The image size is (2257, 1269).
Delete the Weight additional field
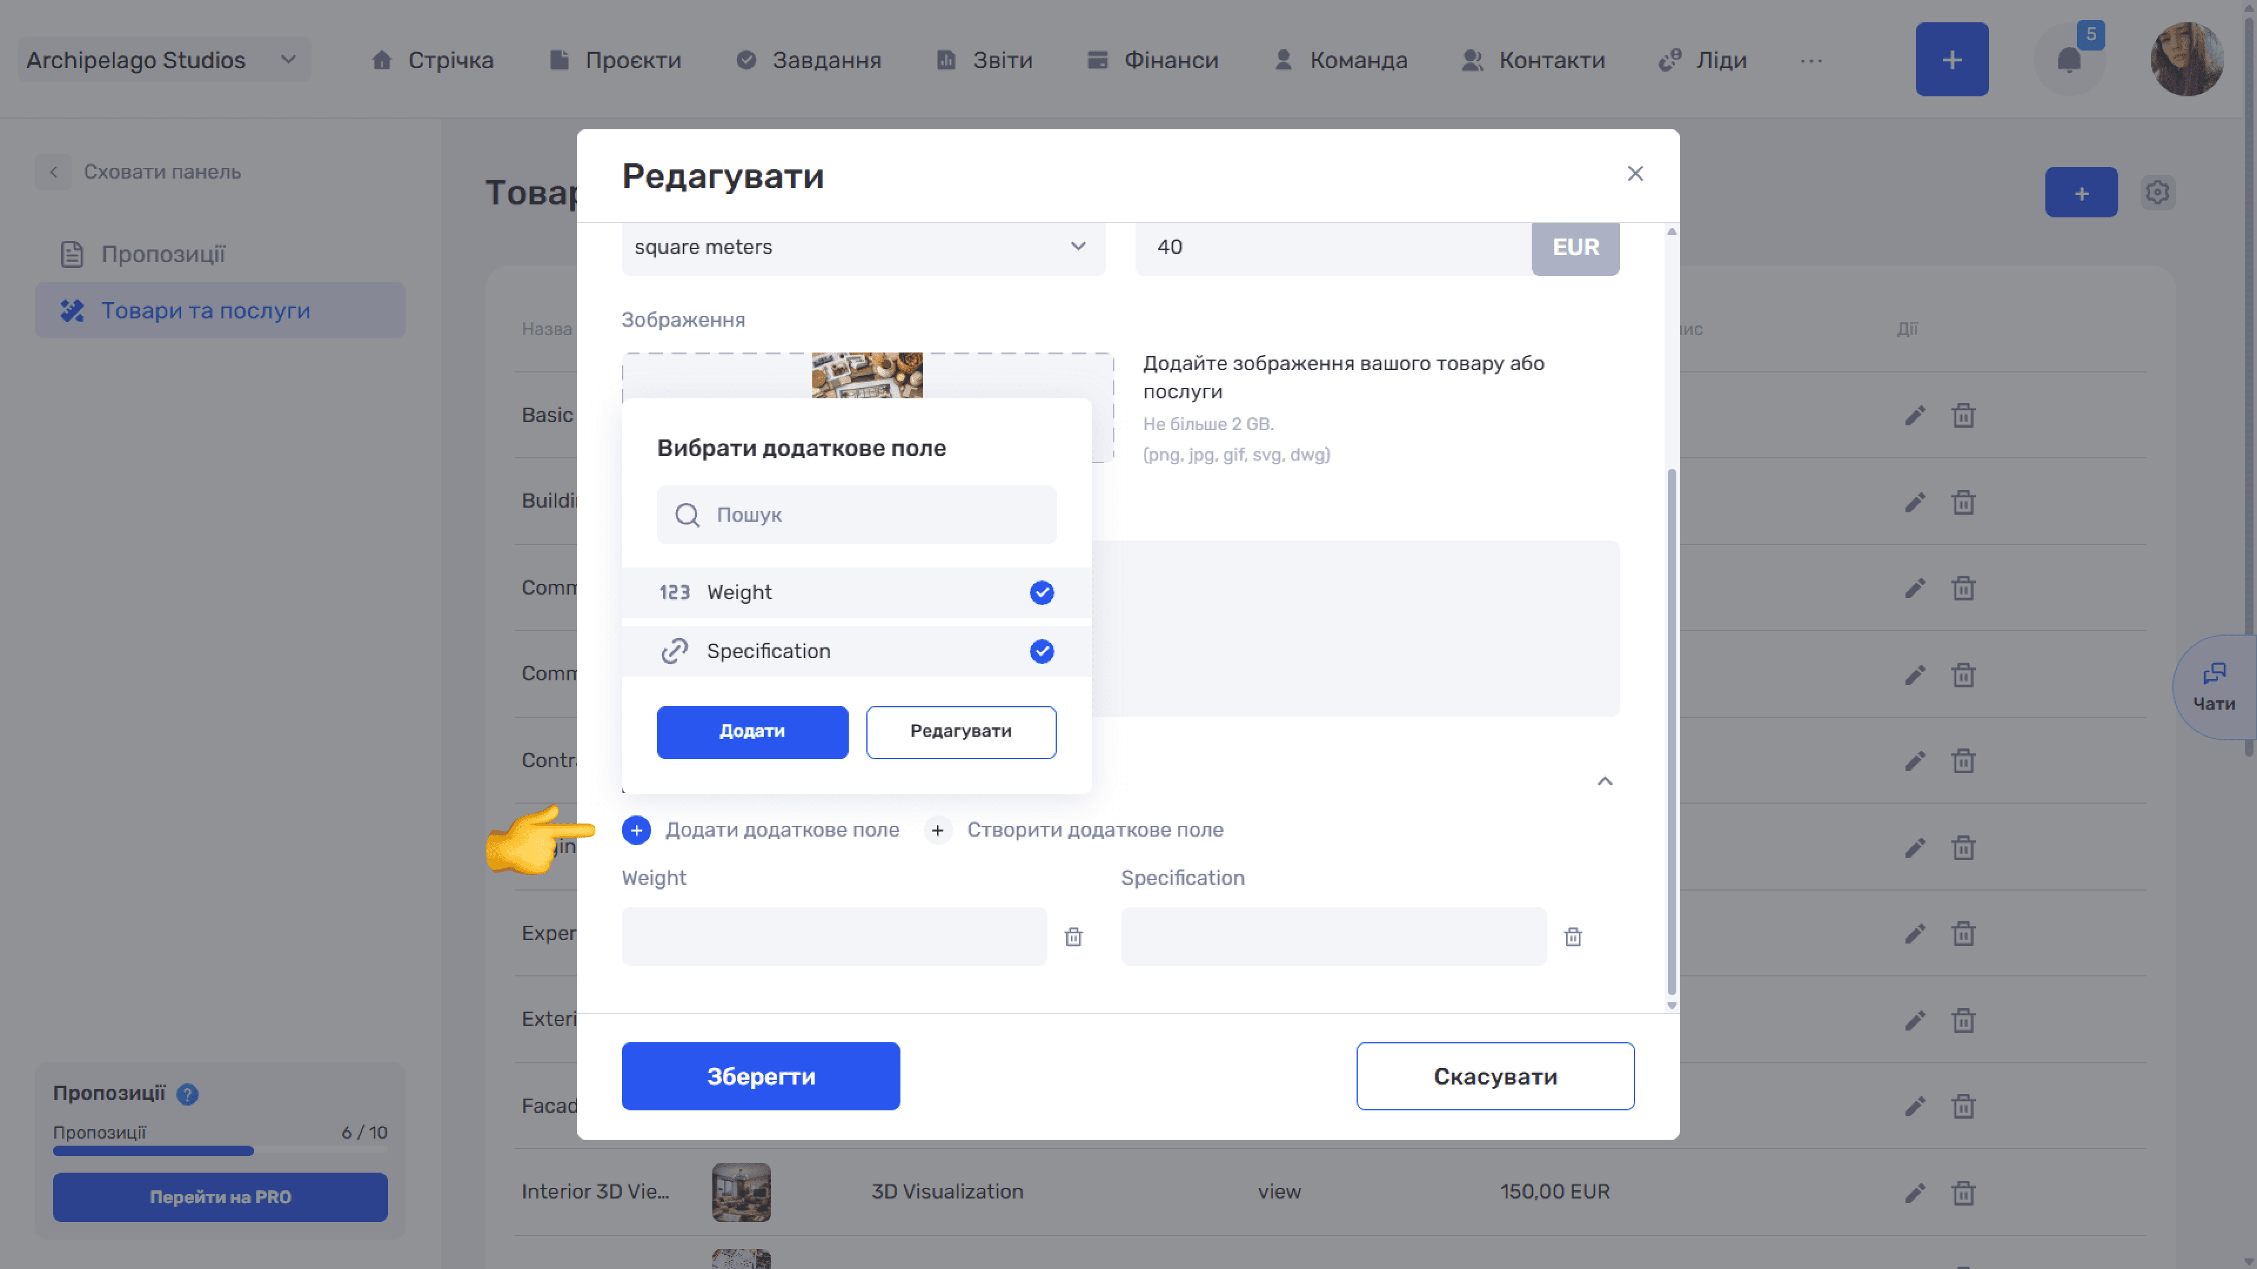coord(1073,937)
